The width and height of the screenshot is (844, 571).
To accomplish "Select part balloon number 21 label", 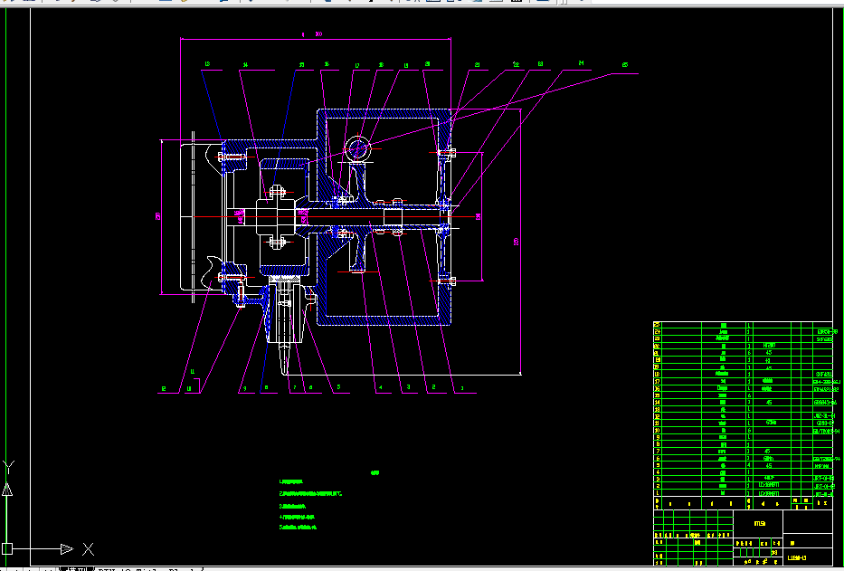I will coord(477,64).
